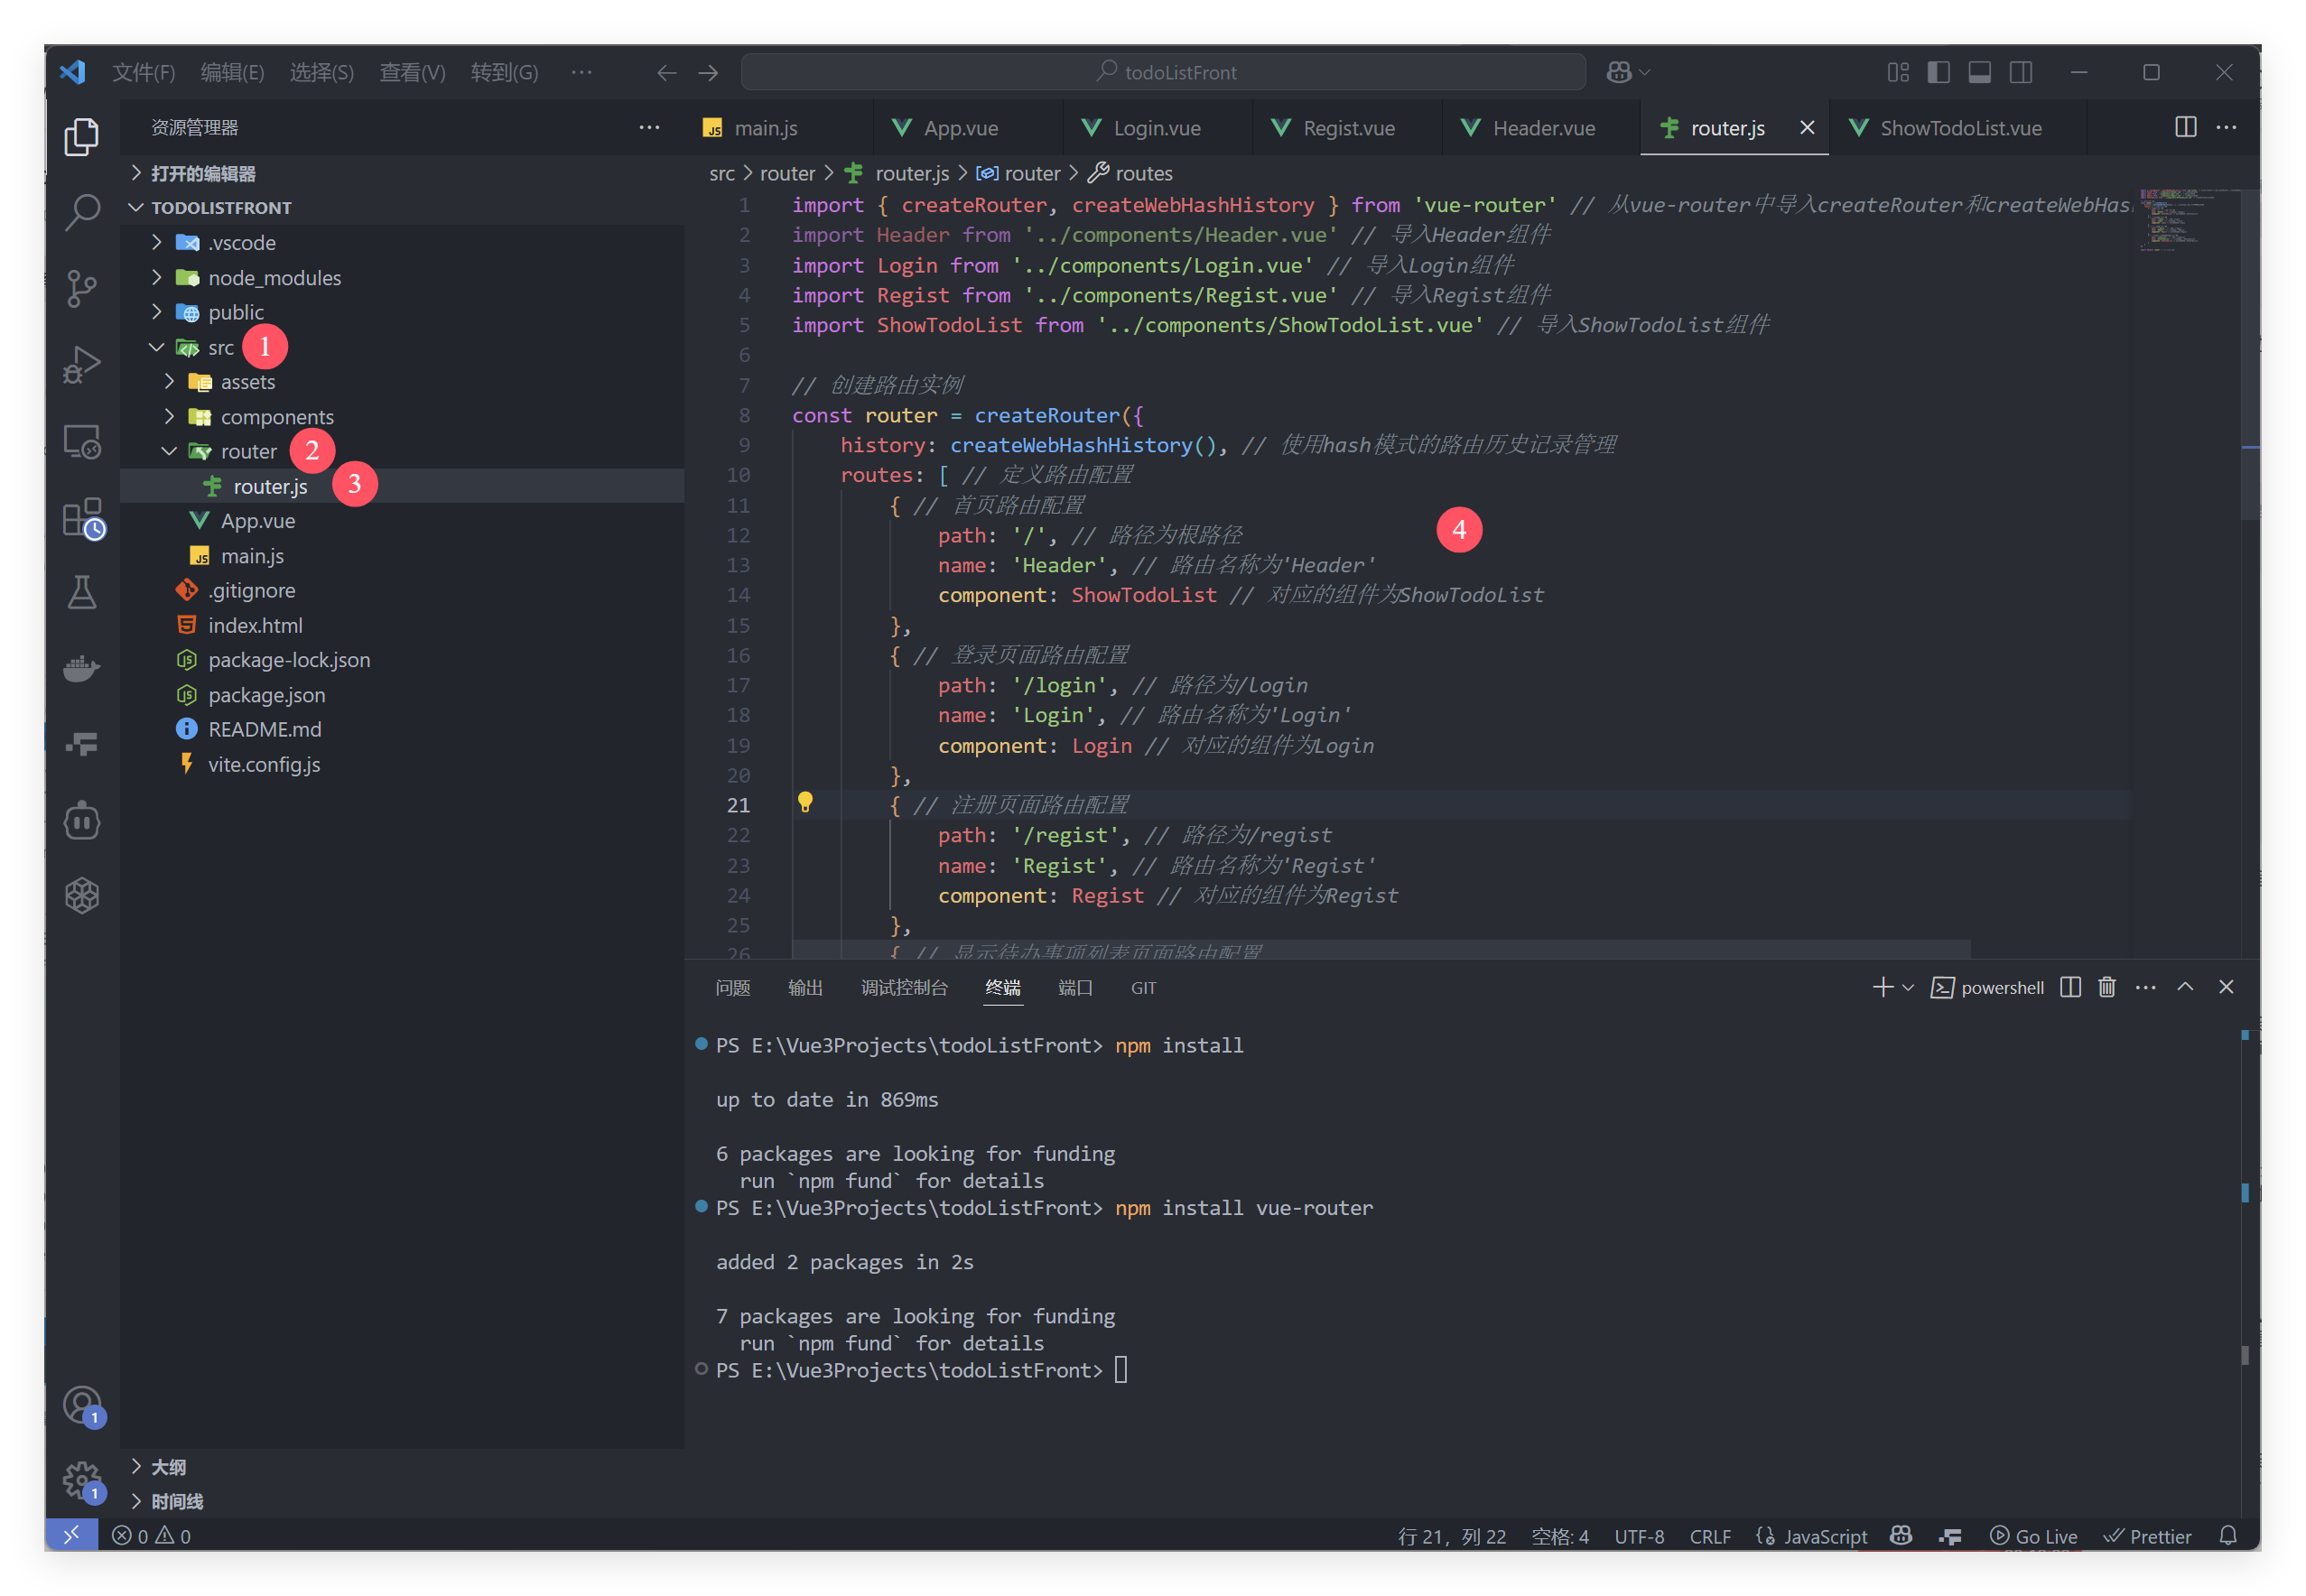
Task: Open the 查看(V) menu
Action: pos(412,72)
